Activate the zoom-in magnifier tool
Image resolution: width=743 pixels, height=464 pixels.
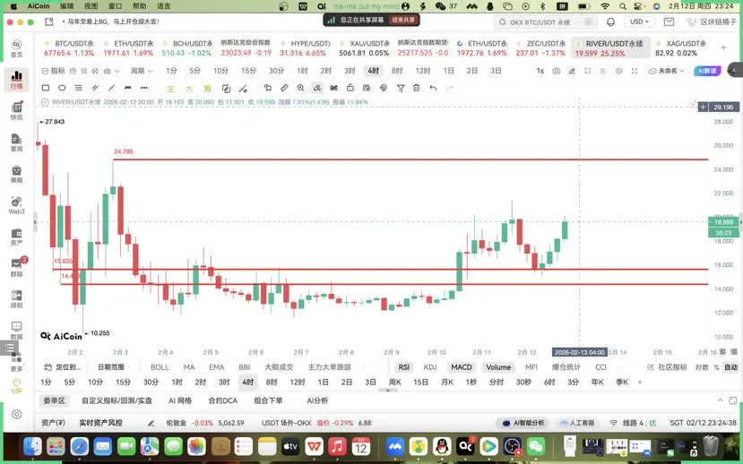click(300, 88)
